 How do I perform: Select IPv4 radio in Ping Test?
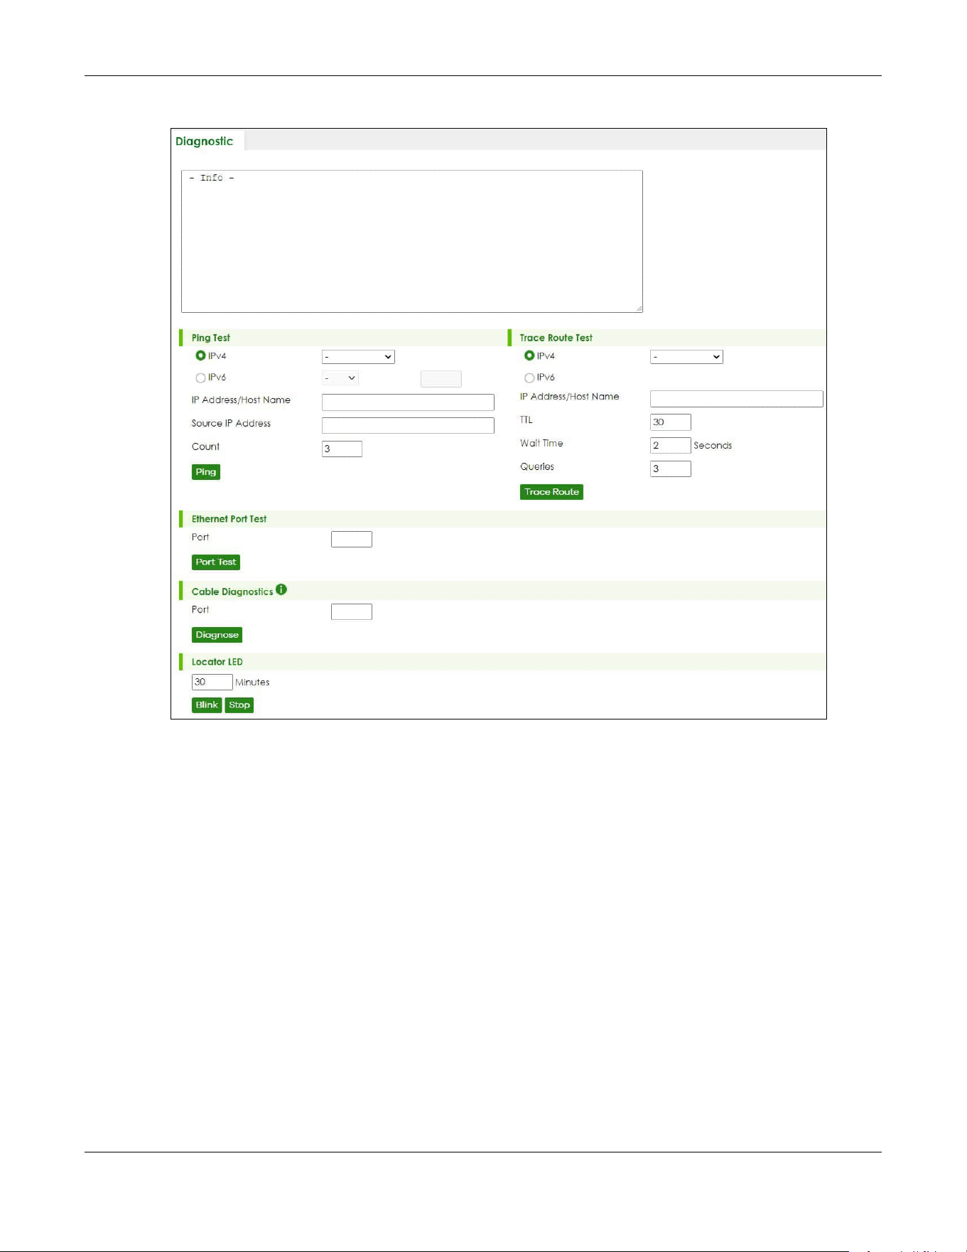pos(200,355)
